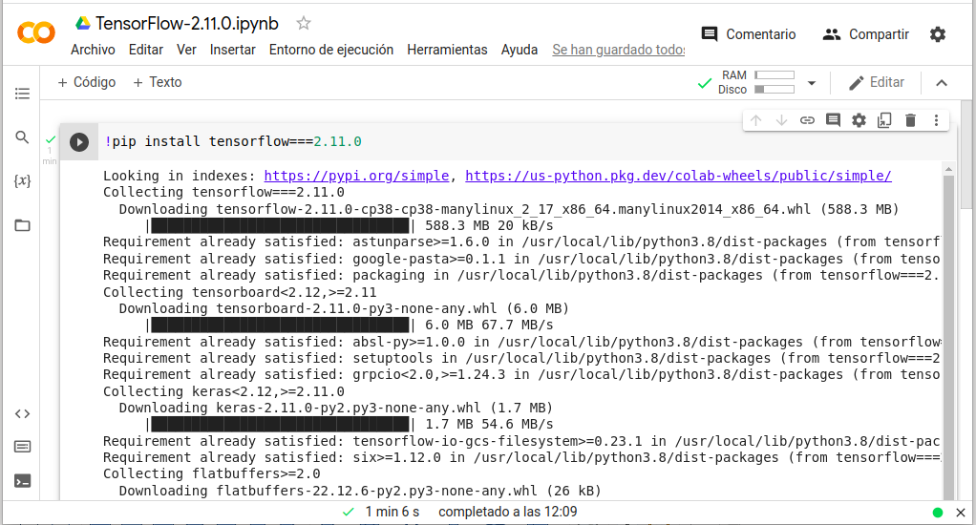
Task: Click the Compartir button
Action: coord(865,34)
